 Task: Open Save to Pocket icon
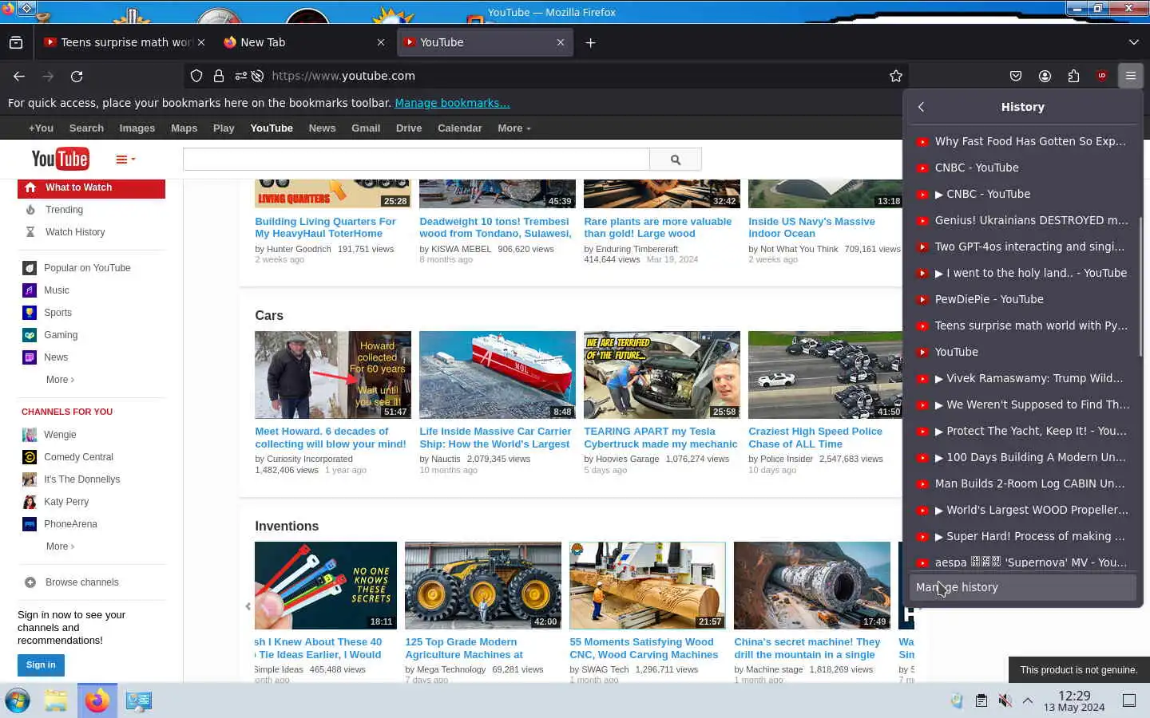tap(1016, 76)
